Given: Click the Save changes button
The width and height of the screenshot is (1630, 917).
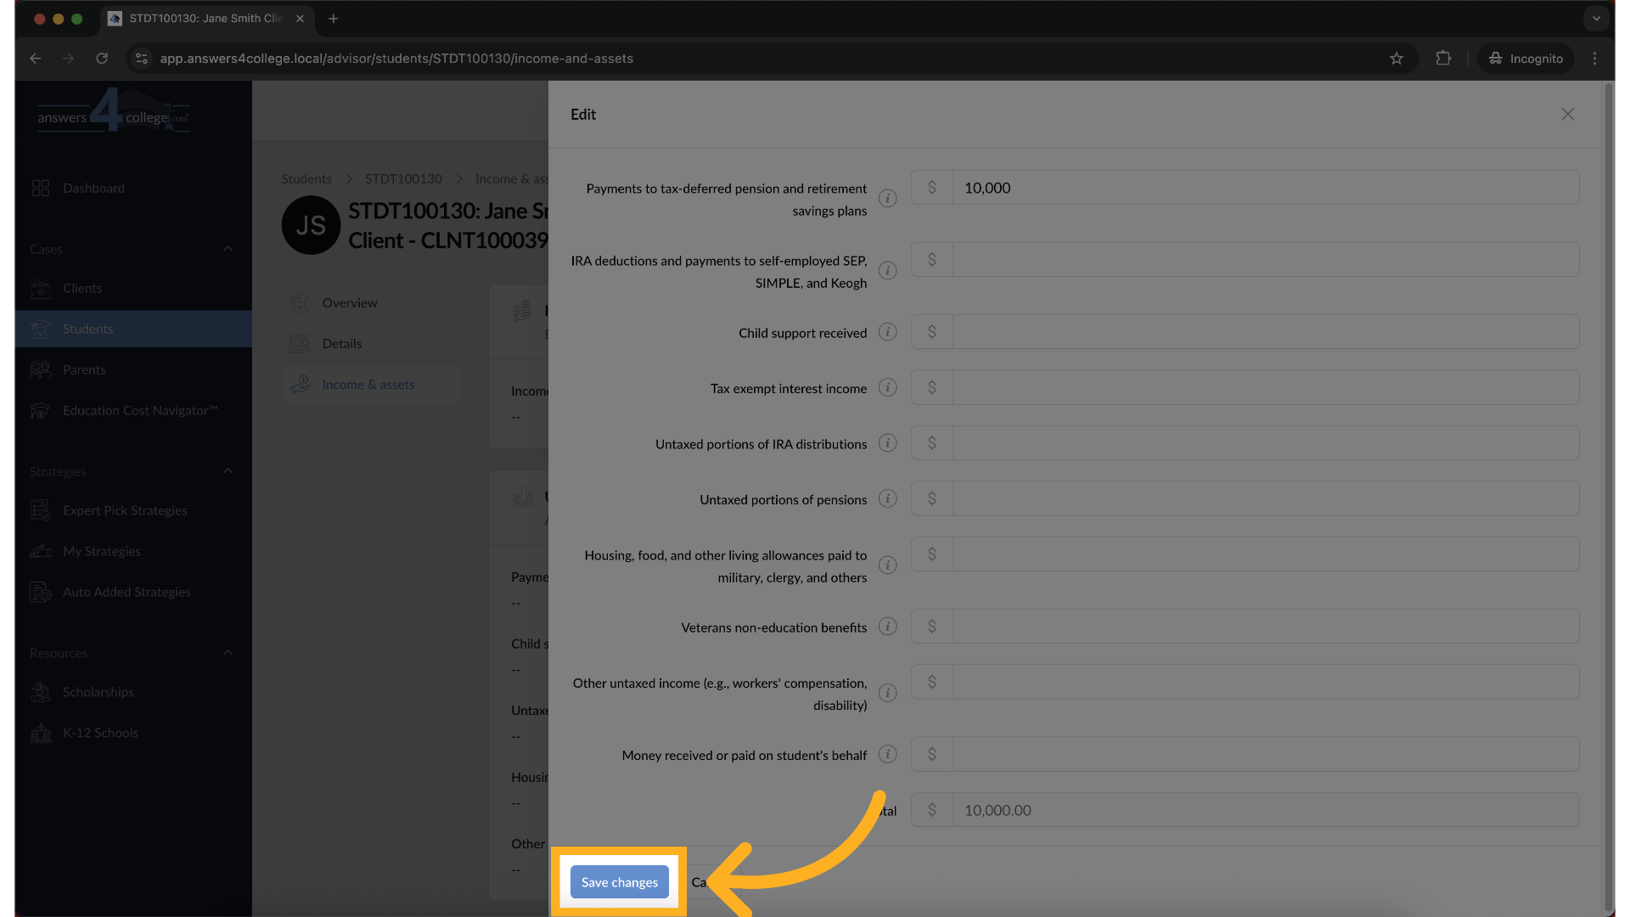Looking at the screenshot, I should tap(619, 882).
